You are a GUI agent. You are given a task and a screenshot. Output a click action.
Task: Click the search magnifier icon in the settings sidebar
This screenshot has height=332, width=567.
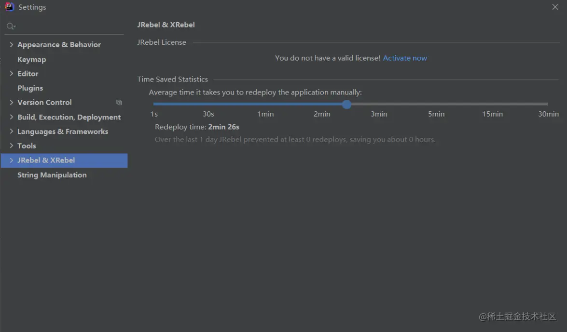pyautogui.click(x=11, y=26)
